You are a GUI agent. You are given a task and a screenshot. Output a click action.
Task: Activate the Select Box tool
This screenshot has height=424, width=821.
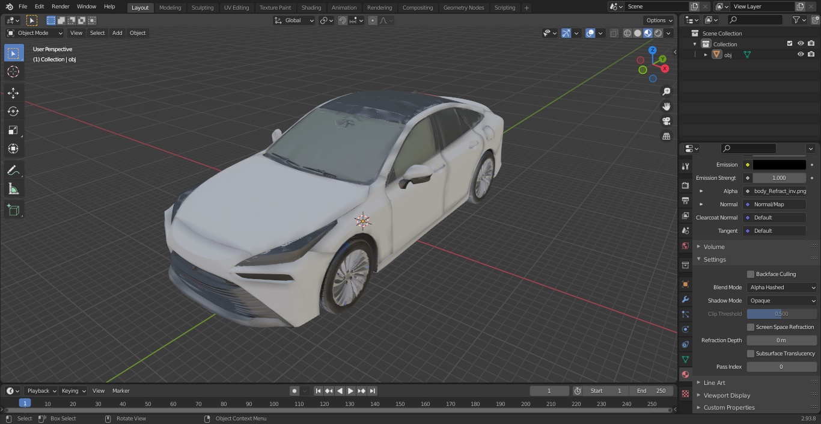(x=13, y=53)
